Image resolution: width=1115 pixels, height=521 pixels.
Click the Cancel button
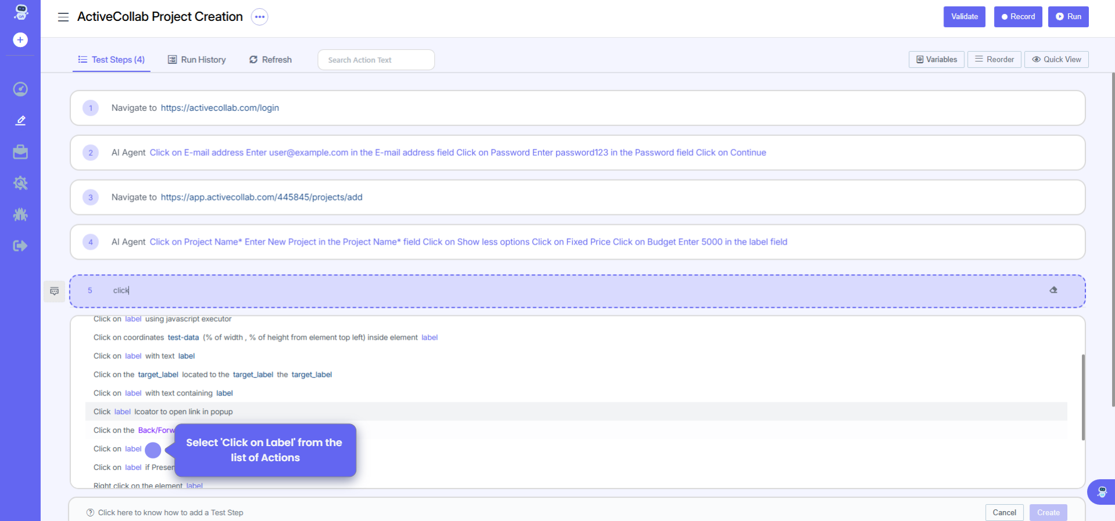(1004, 512)
